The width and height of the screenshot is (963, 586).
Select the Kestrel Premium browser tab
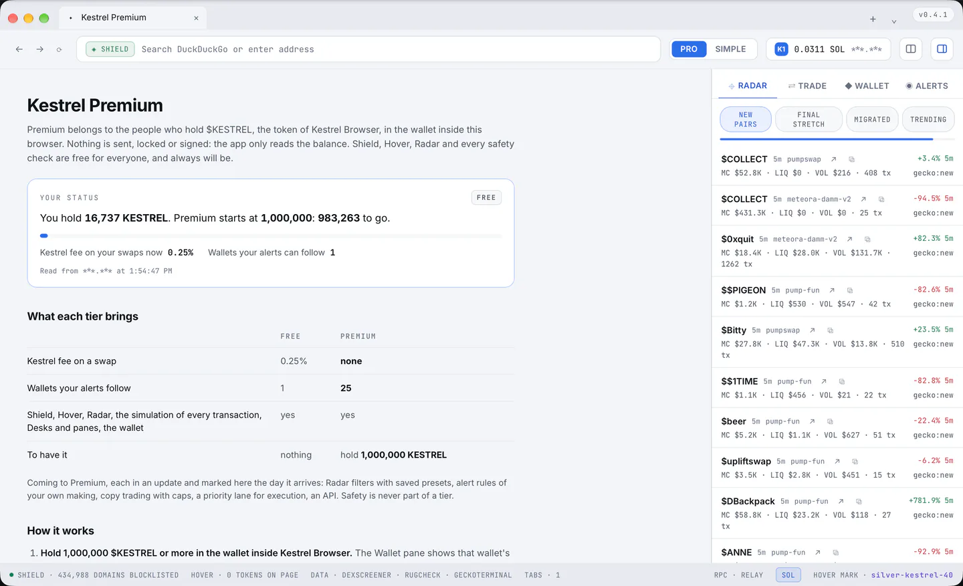[132, 18]
